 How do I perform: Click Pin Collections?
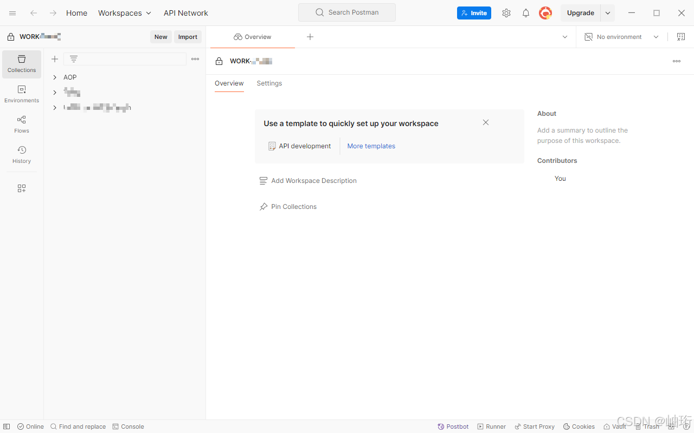pyautogui.click(x=288, y=207)
